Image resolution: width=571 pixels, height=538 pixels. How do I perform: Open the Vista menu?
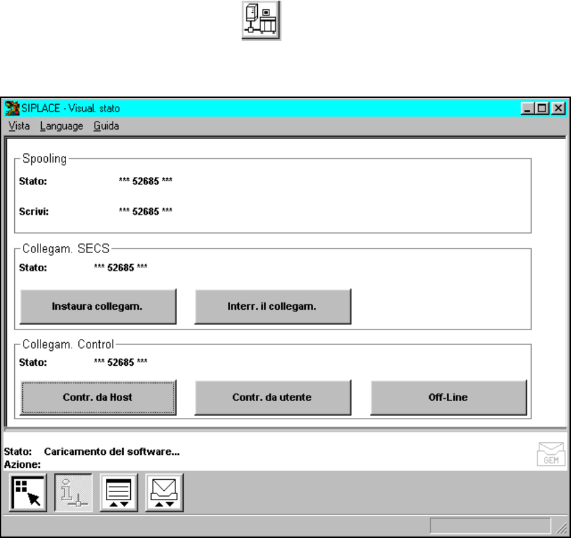pyautogui.click(x=19, y=126)
